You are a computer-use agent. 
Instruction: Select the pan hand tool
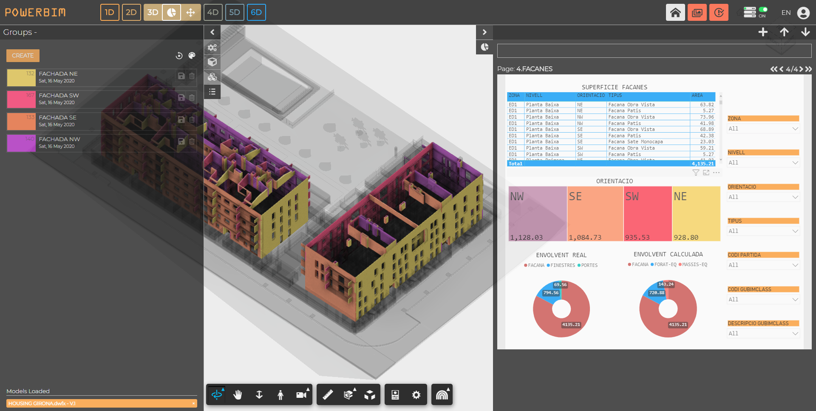tap(238, 395)
